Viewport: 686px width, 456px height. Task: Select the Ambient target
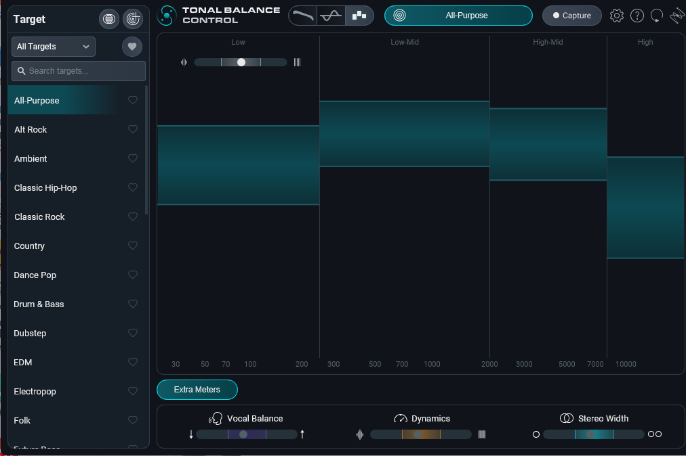(77, 158)
